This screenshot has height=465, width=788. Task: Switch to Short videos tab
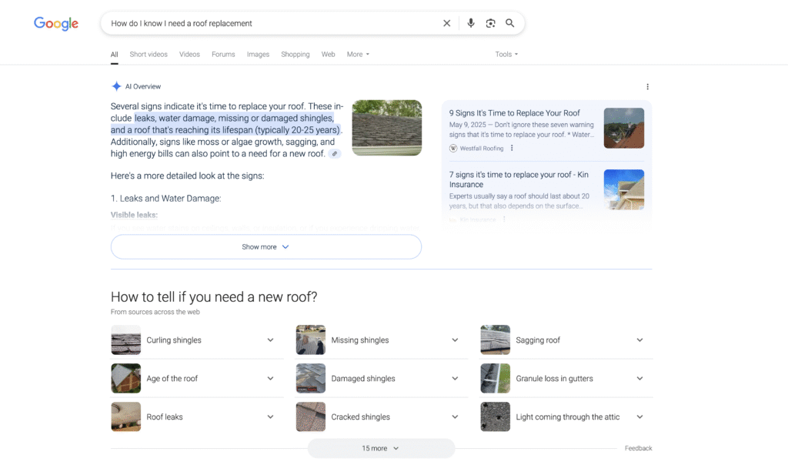tap(149, 55)
